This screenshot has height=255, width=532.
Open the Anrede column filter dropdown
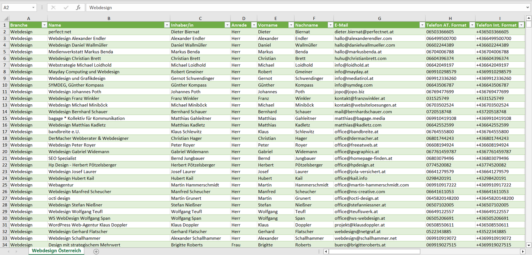pyautogui.click(x=254, y=25)
